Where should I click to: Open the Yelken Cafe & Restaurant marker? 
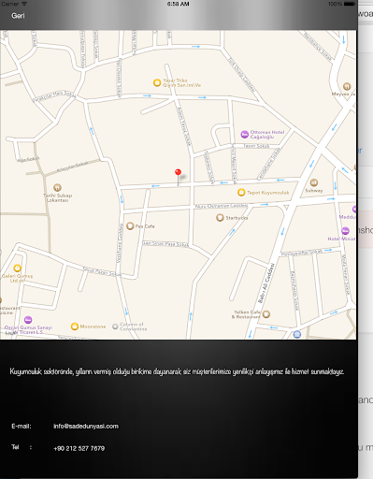(265, 314)
